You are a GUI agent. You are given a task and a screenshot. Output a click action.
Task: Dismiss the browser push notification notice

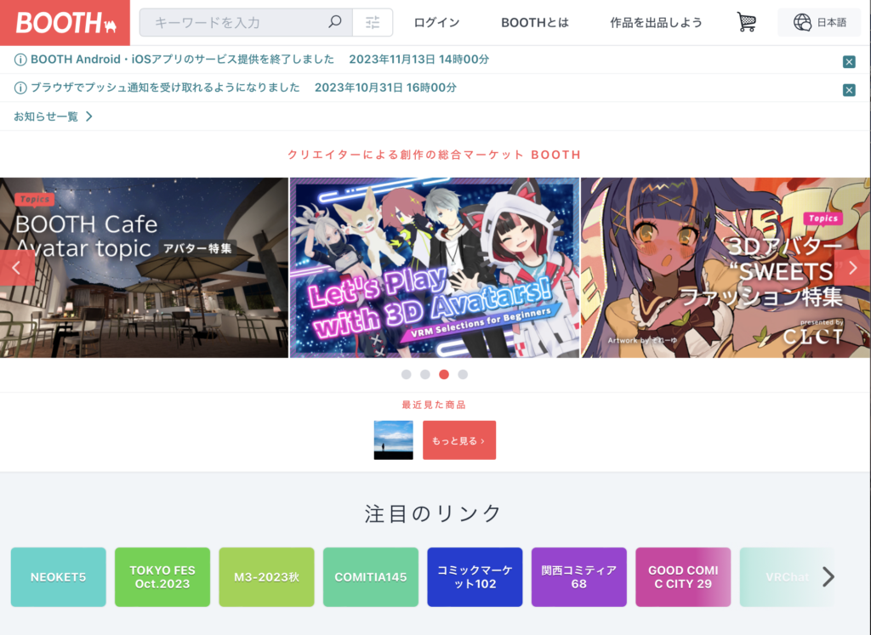click(x=848, y=90)
